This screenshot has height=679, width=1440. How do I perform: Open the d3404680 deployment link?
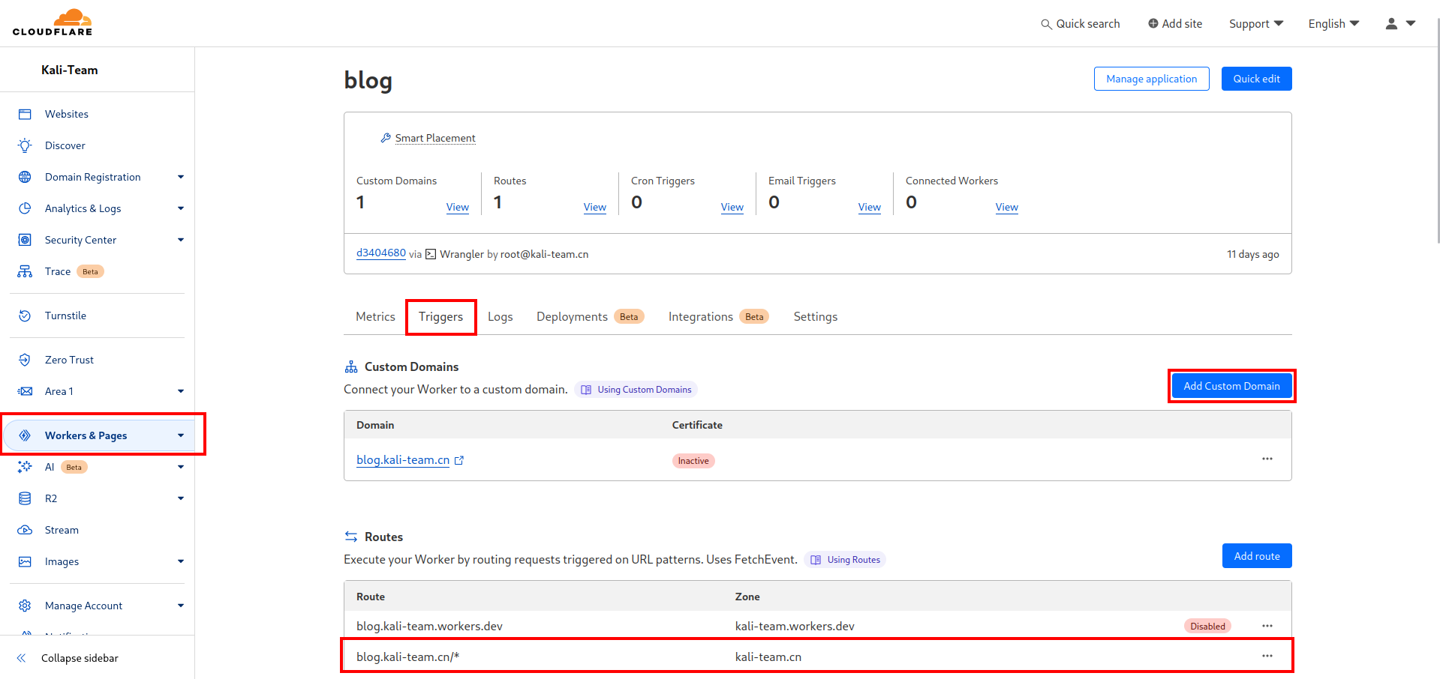[x=381, y=253]
